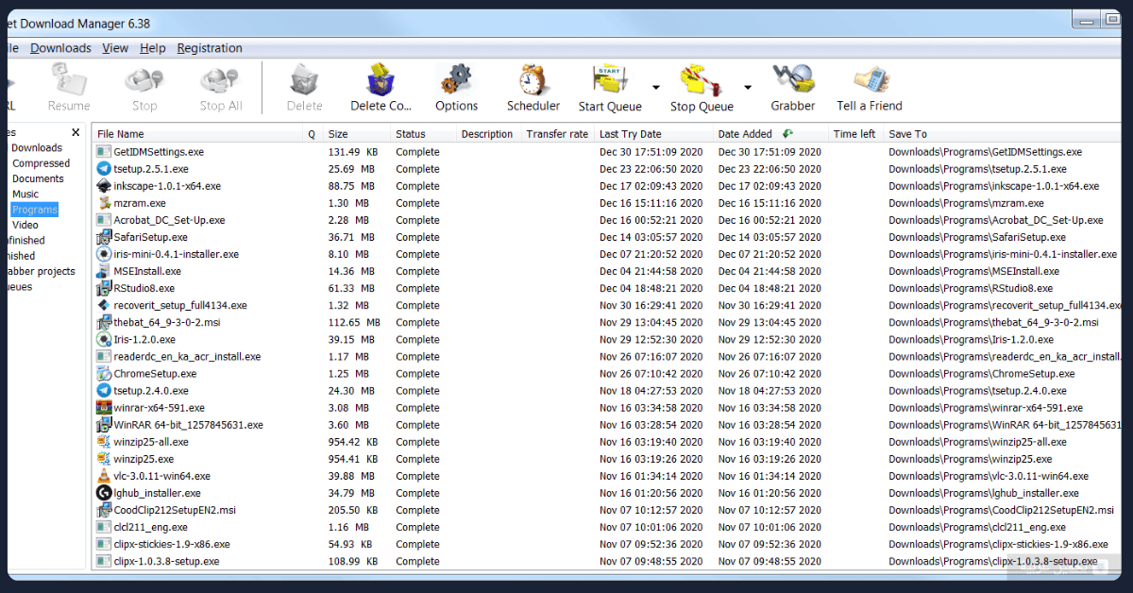Click the icon of RStudio8.exe
Viewport: 1133px width, 593px height.
pyautogui.click(x=104, y=288)
